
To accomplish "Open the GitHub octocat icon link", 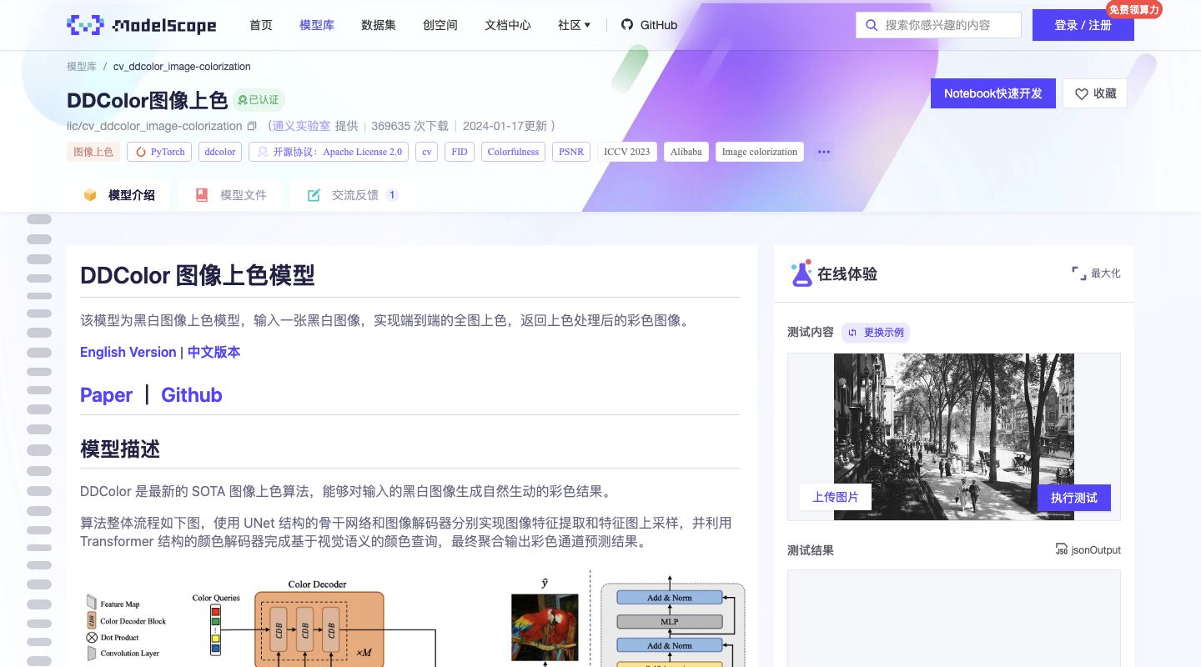I will coord(627,25).
